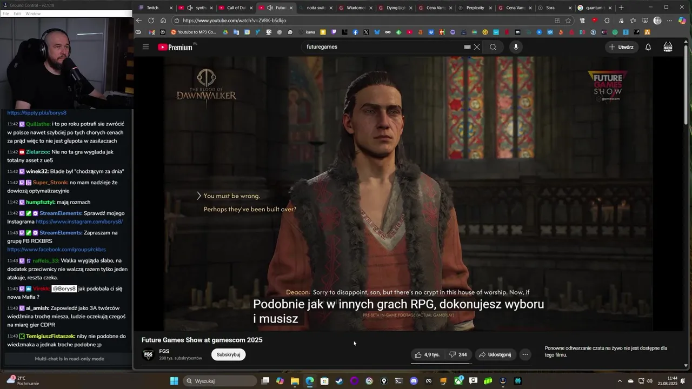This screenshot has height=389, width=692.
Task: Open the Edit menu in Ground Control
Action: tap(17, 14)
